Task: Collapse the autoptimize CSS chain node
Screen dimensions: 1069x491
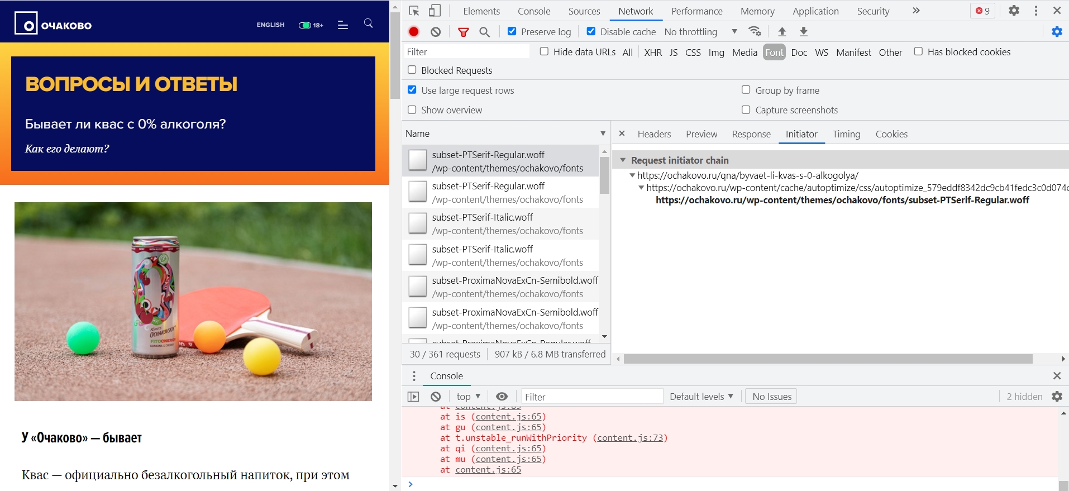Action: coord(641,188)
